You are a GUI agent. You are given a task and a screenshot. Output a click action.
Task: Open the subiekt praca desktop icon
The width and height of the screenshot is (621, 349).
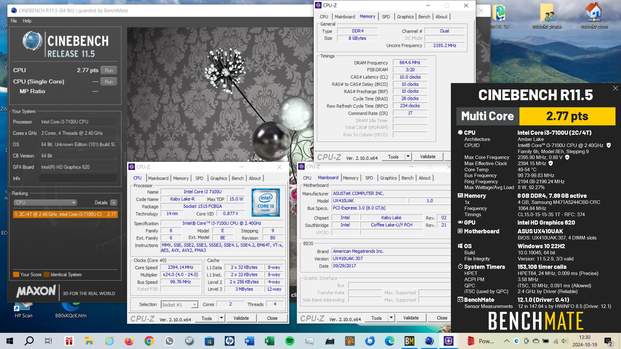547,16
